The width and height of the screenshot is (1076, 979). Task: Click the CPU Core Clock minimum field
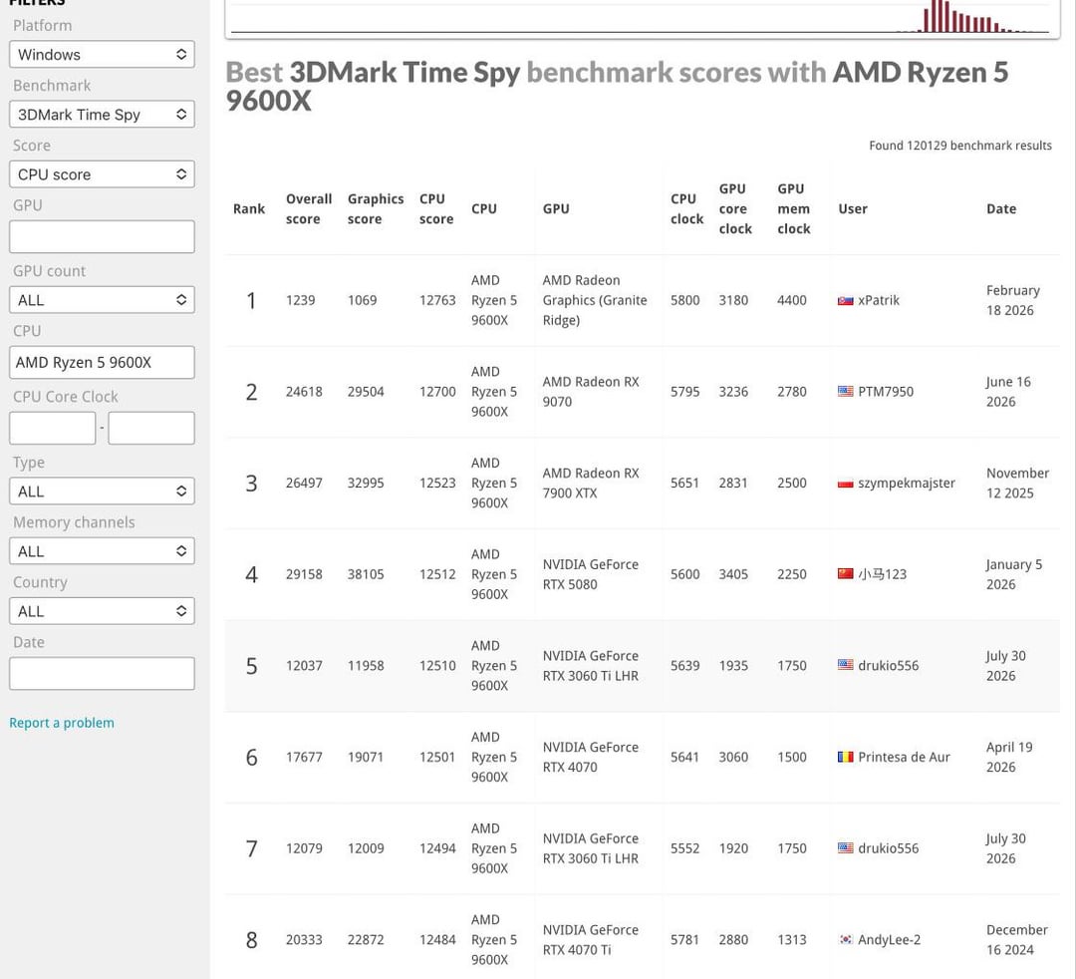[x=52, y=429]
